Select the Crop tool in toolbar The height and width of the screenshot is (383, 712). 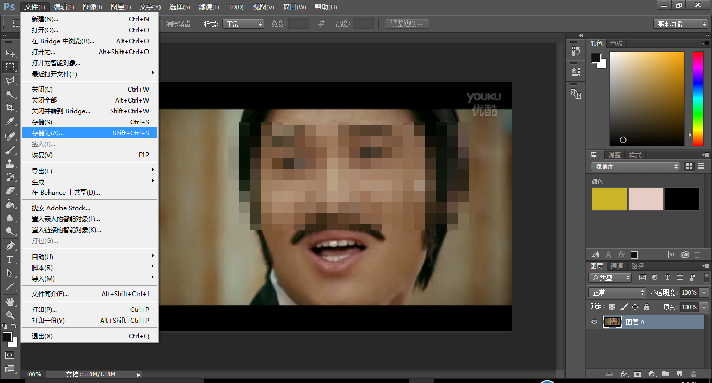10,108
